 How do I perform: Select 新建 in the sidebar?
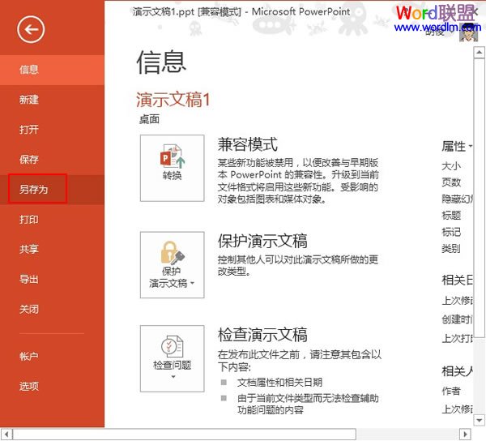pos(52,100)
